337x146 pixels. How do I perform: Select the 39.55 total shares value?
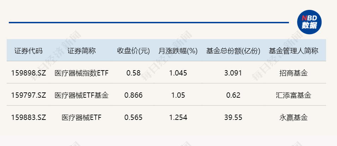click(x=233, y=117)
